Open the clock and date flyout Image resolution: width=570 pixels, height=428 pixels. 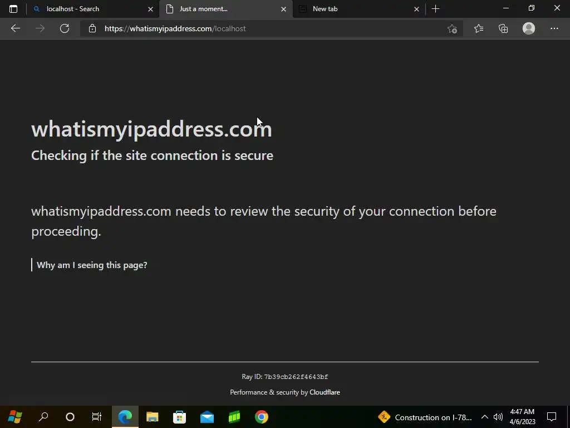point(522,417)
